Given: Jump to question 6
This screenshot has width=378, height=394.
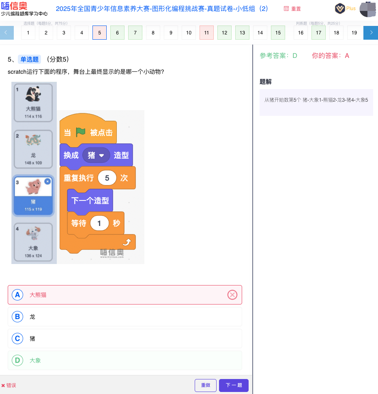Looking at the screenshot, I should [118, 33].
